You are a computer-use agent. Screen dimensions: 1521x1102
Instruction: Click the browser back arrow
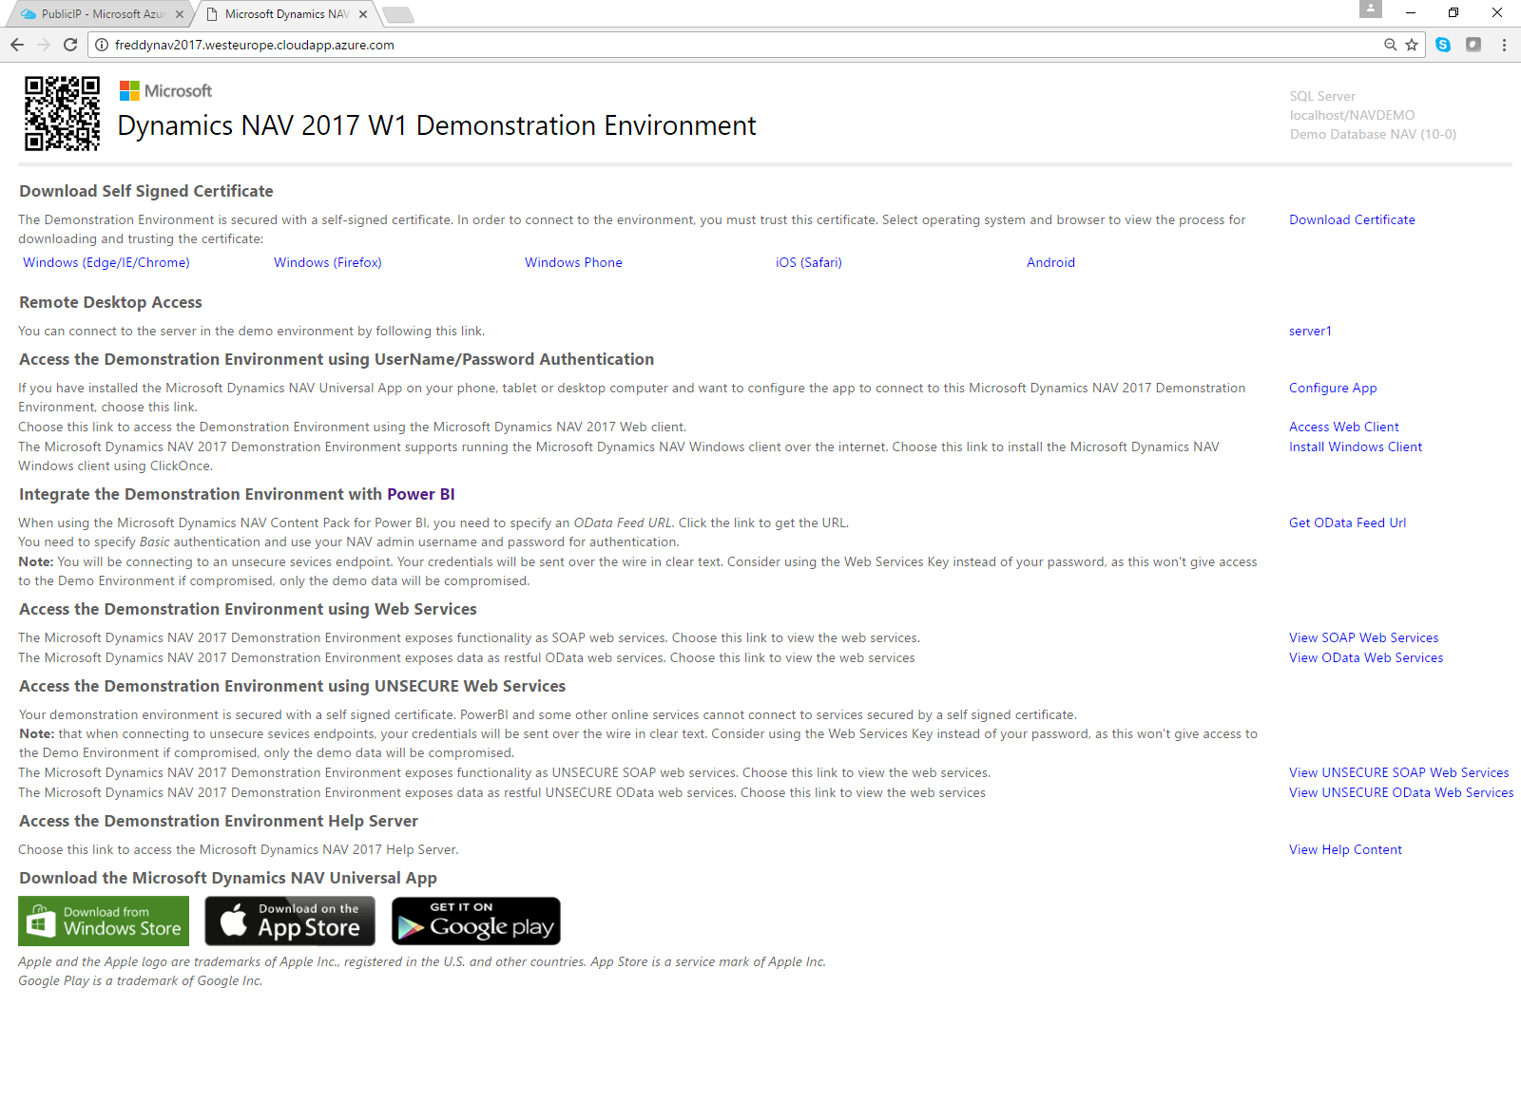click(x=17, y=45)
